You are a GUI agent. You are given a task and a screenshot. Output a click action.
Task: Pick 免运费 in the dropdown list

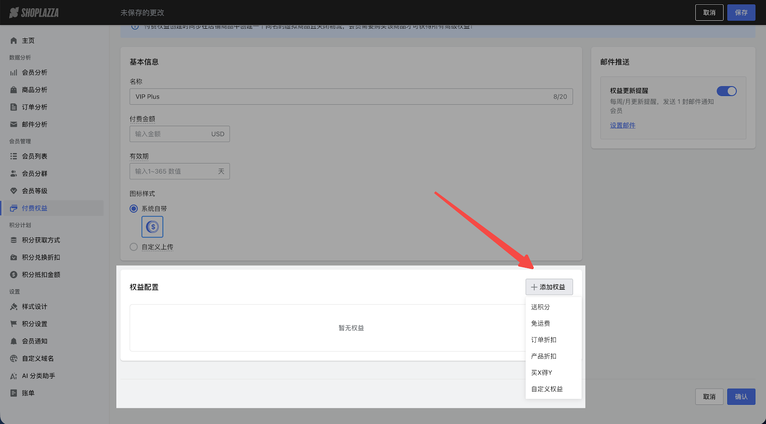pos(541,324)
